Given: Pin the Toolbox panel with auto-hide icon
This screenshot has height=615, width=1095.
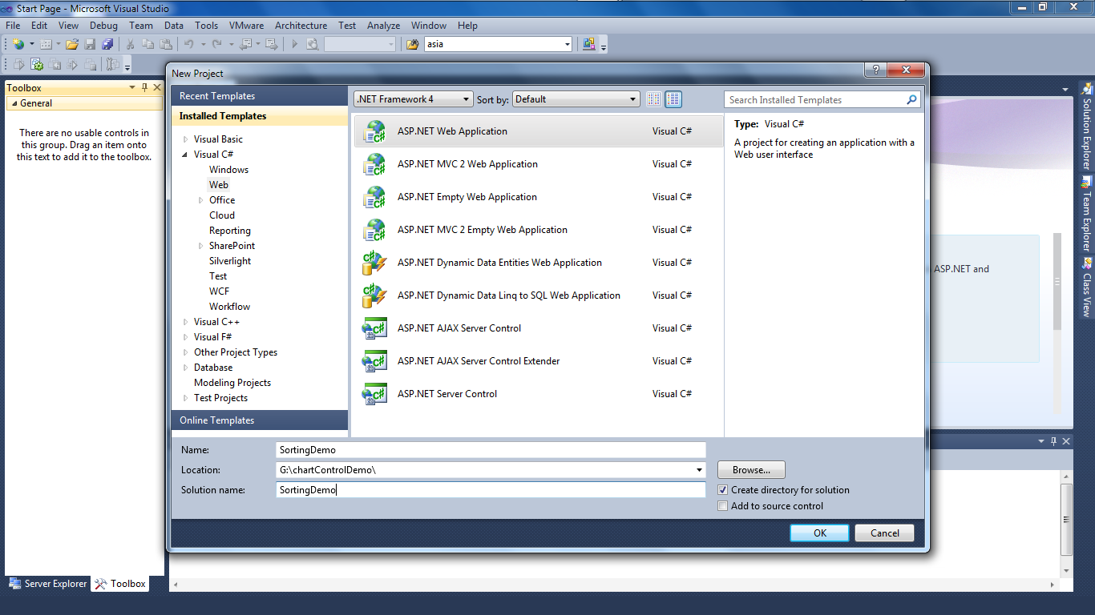Looking at the screenshot, I should [x=144, y=87].
